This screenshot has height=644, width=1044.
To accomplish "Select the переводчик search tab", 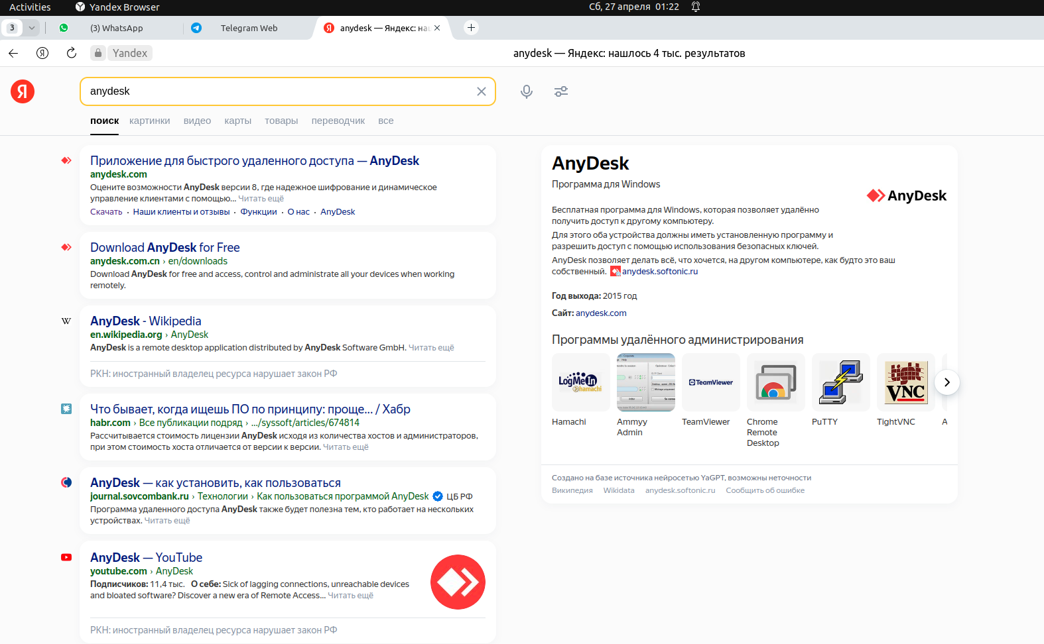I will point(338,121).
